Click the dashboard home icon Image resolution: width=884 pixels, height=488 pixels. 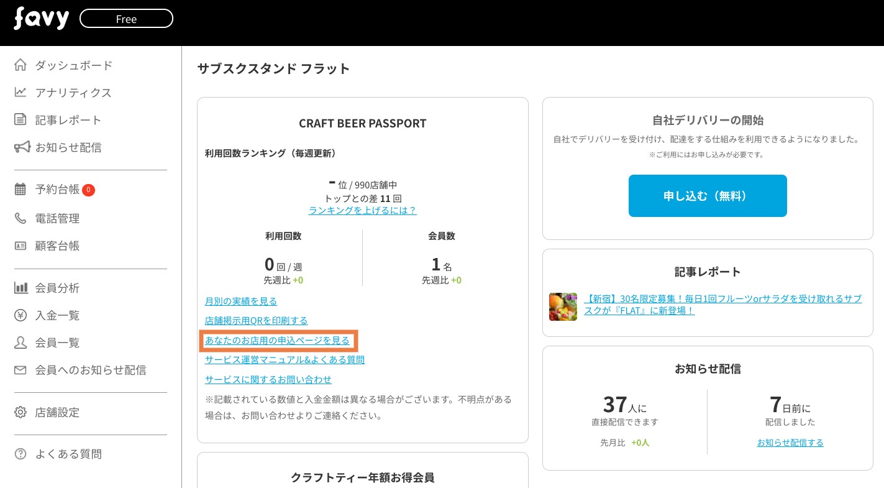click(21, 65)
